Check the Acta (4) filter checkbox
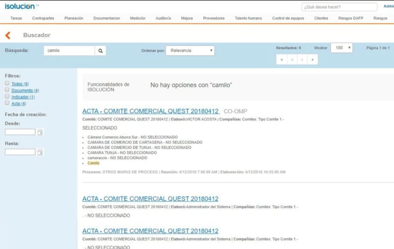This screenshot has width=394, height=249. tap(7, 103)
